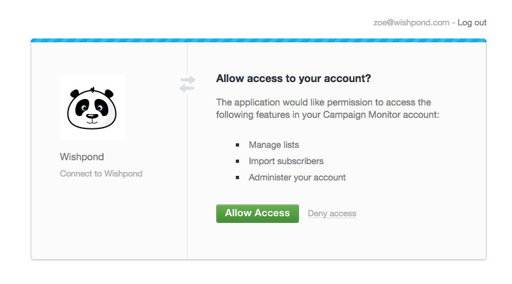
Task: Click the green Allow Access button
Action: 257,214
